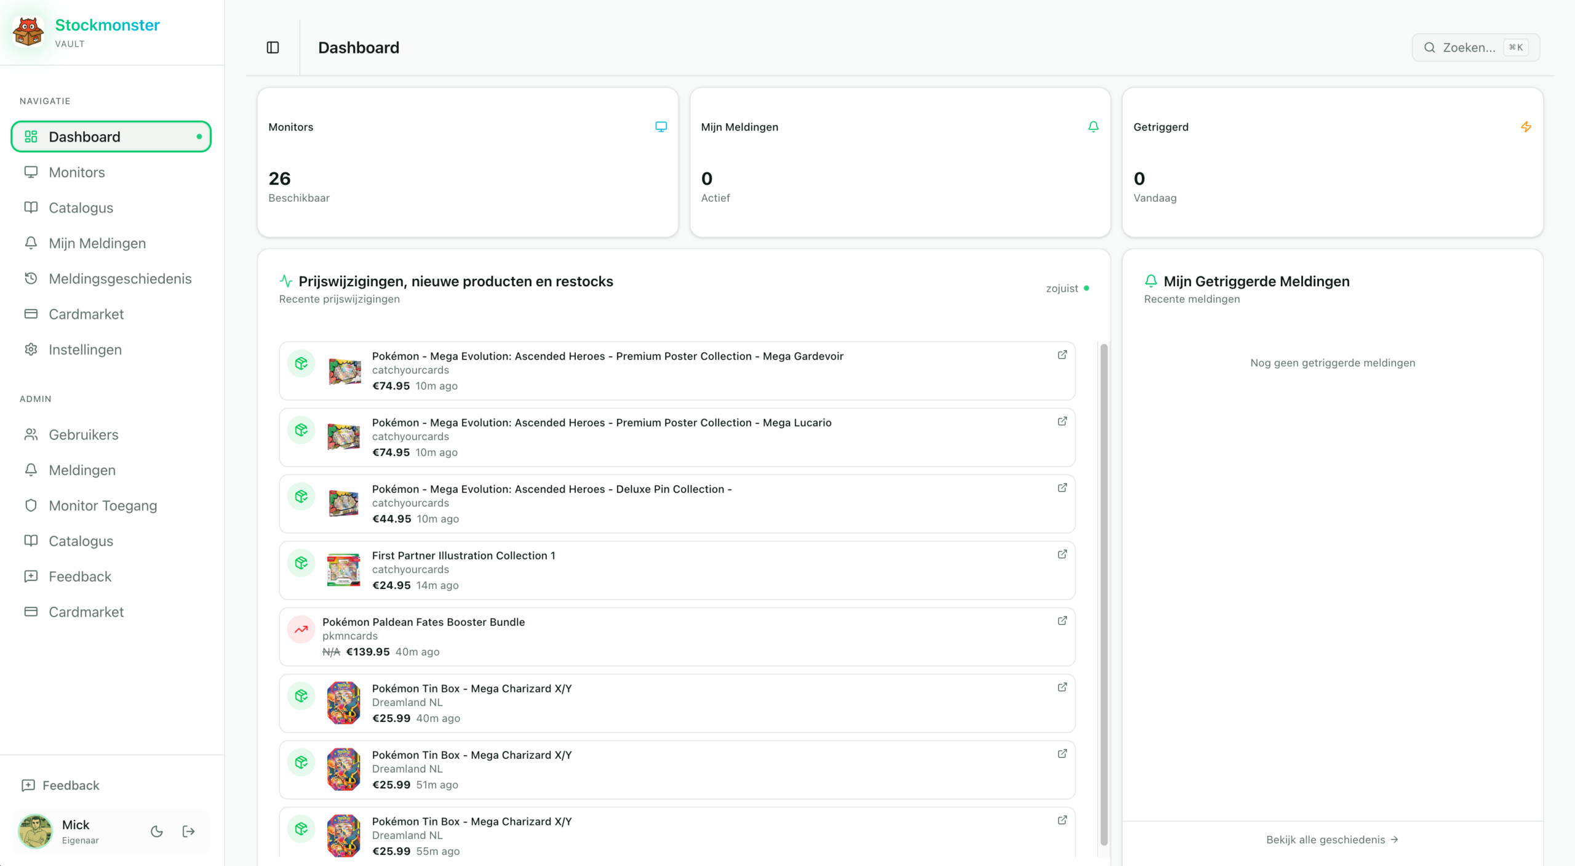Open Instellingen settings page
The width and height of the screenshot is (1575, 866).
[85, 350]
